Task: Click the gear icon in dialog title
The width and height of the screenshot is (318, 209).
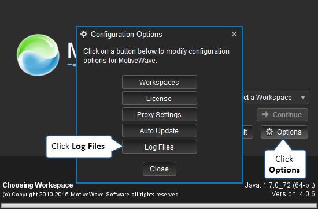Action: click(84, 34)
